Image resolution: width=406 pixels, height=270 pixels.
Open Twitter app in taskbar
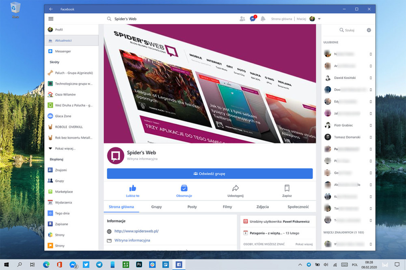pyautogui.click(x=86, y=265)
